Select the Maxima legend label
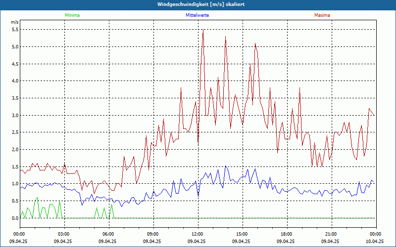Viewport: 396px width, 247px height. tap(322, 15)
